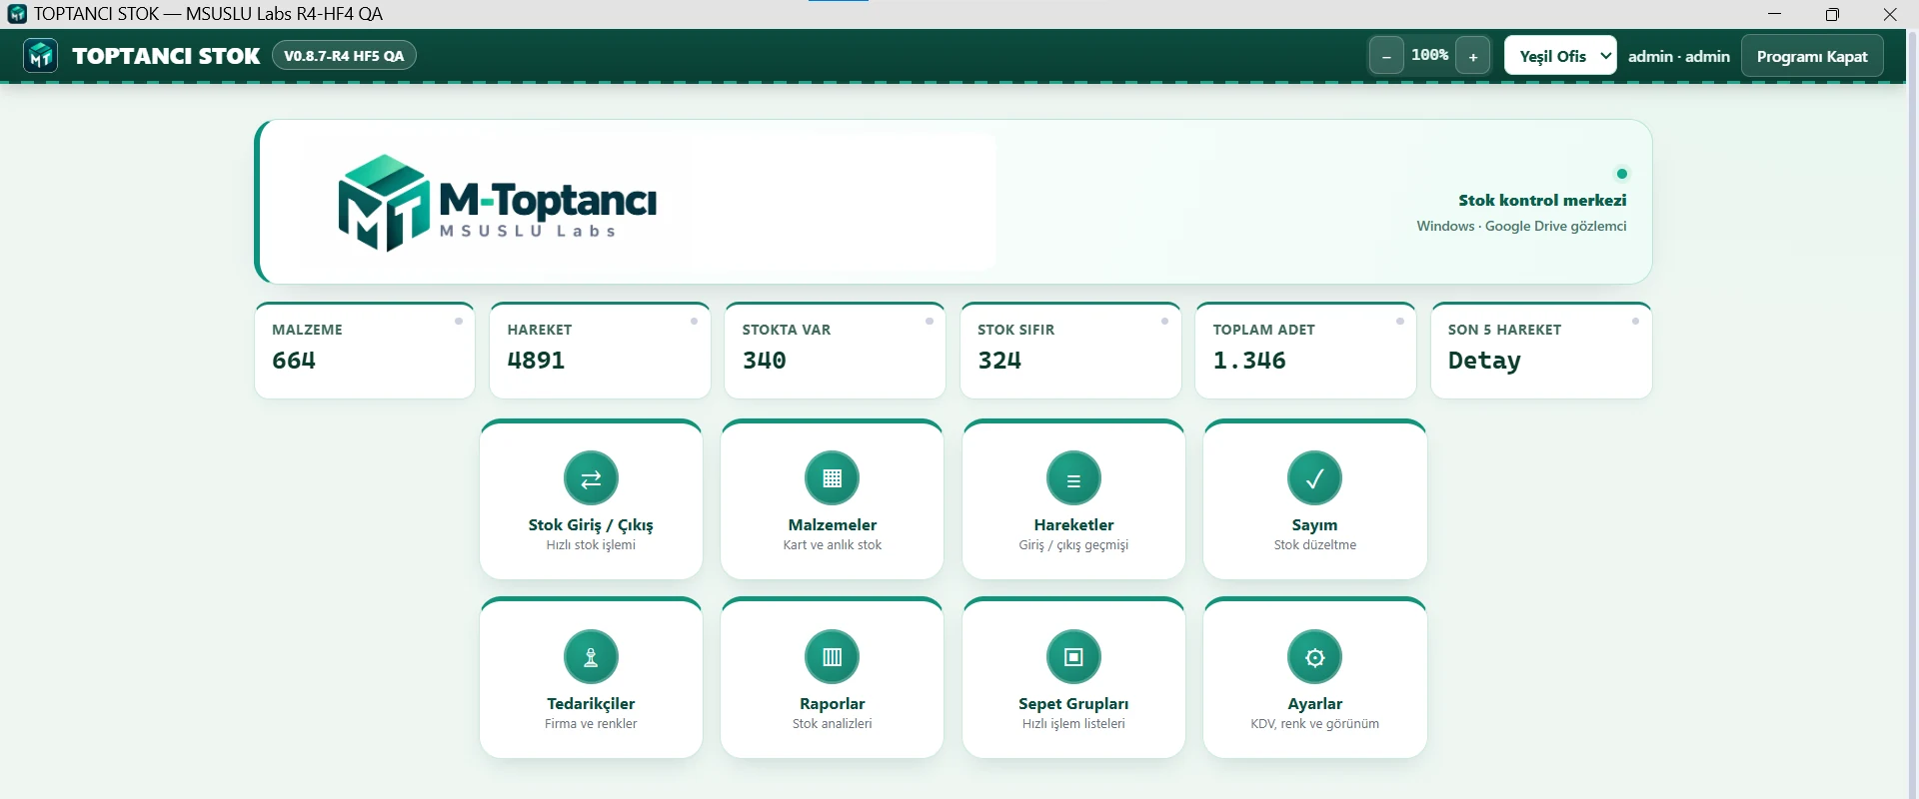The width and height of the screenshot is (1919, 799).
Task: Click the title bar app icon
Action: 17,14
